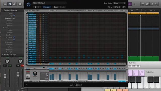The width and height of the screenshot is (161, 91).
Task: Click the red 3.2 peak level display
Action: tap(22, 66)
